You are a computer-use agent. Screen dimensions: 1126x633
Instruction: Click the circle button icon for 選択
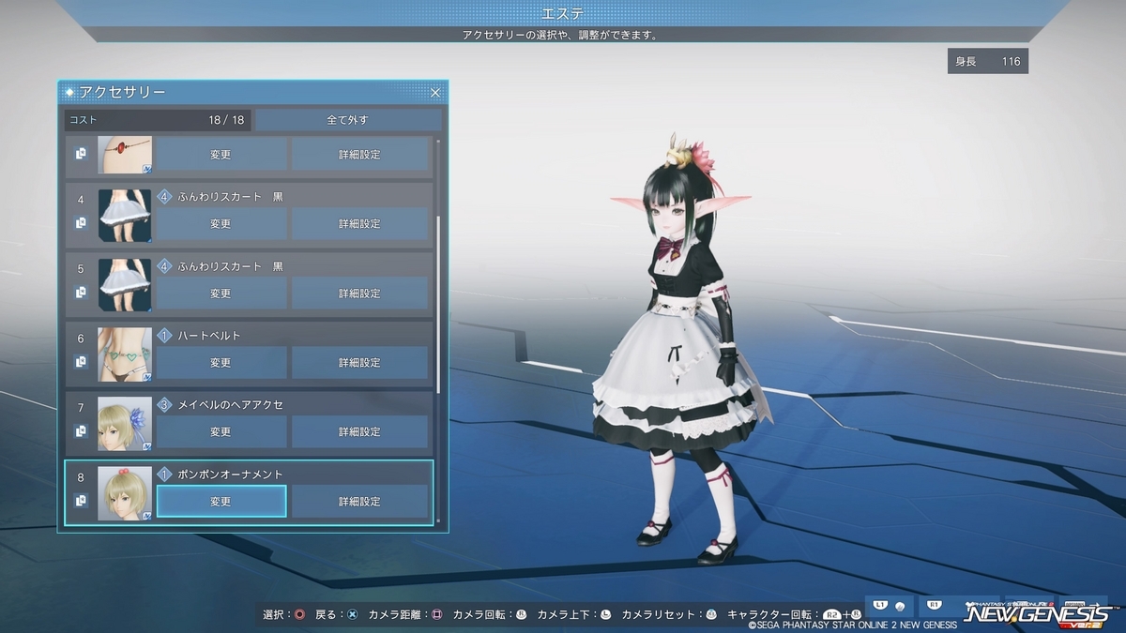tap(299, 615)
